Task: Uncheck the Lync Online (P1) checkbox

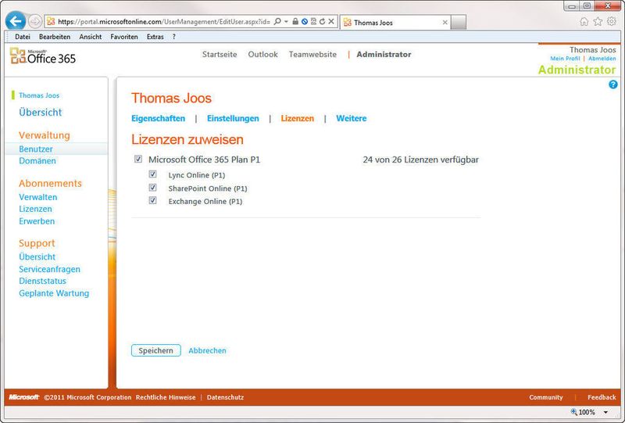Action: pyautogui.click(x=152, y=174)
